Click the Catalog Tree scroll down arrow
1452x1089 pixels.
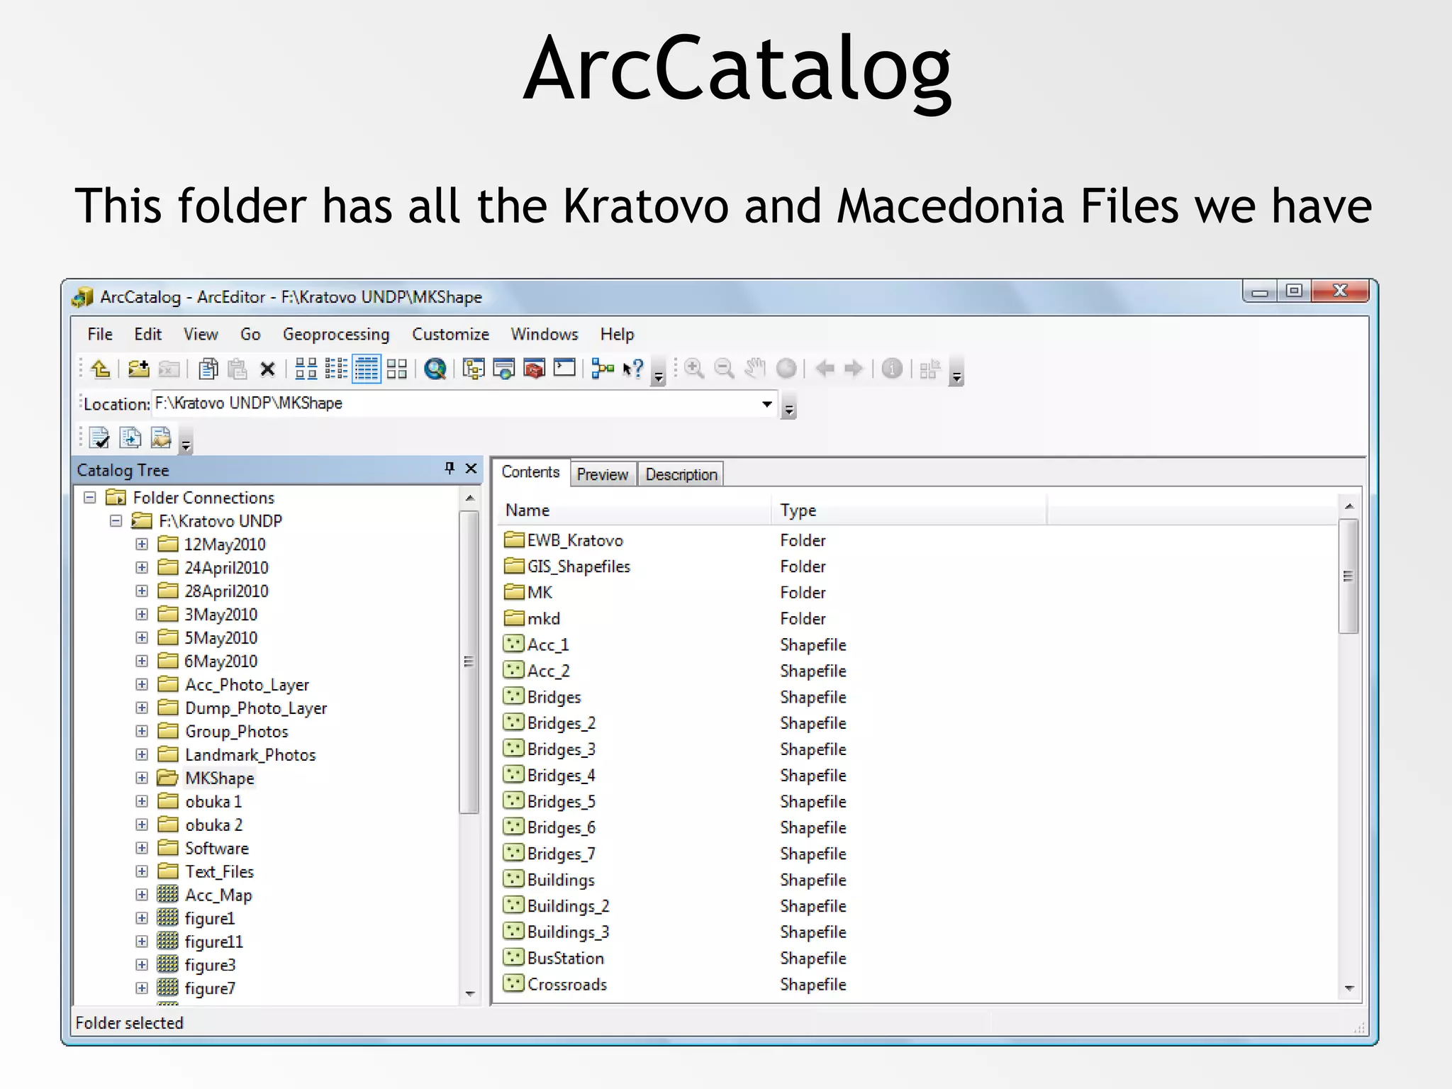(469, 994)
